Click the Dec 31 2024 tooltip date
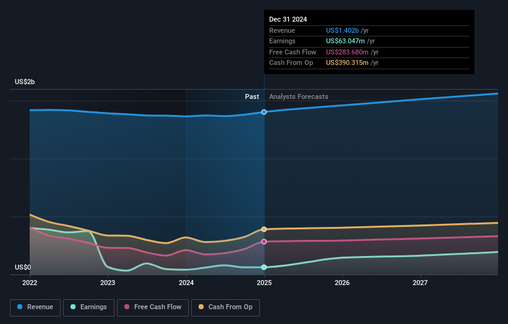 [288, 19]
